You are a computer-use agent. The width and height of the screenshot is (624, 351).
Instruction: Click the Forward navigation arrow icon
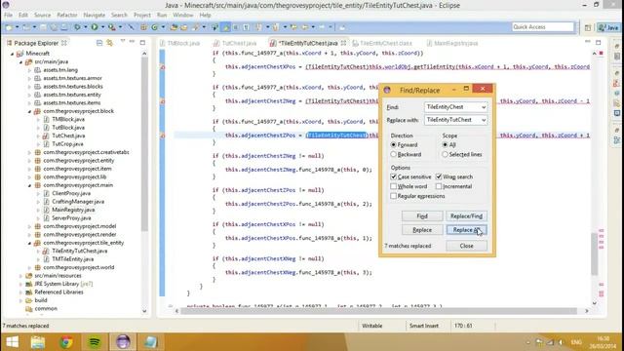point(321,27)
